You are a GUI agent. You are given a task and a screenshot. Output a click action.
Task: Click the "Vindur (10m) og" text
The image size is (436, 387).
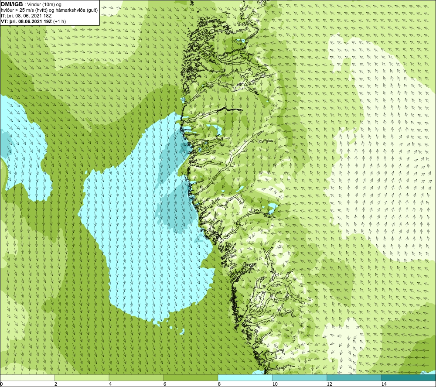pos(44,5)
